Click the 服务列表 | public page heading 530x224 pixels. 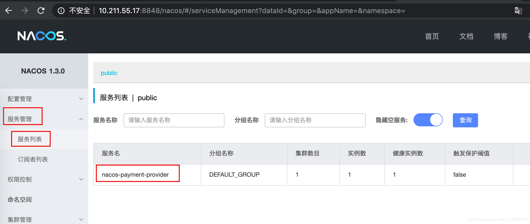coord(128,98)
